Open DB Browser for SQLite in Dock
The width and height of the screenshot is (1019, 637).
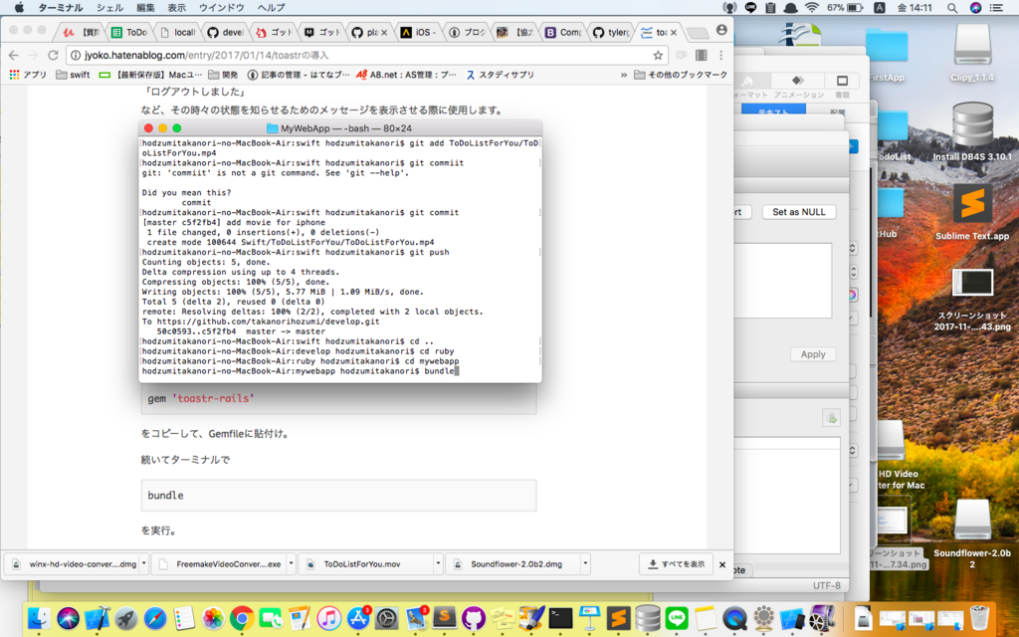(648, 618)
